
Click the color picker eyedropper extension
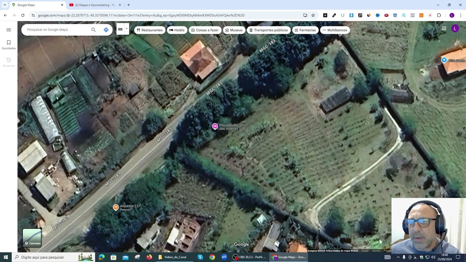tap(334, 15)
